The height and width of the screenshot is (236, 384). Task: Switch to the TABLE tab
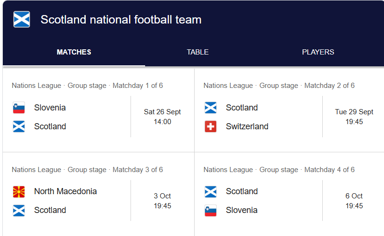[197, 52]
